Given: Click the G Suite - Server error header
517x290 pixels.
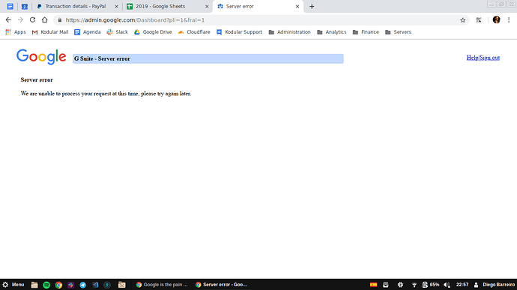Looking at the screenshot, I should pos(208,58).
